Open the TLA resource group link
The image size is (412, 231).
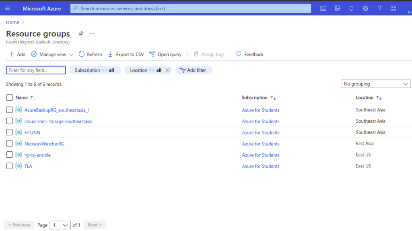pyautogui.click(x=28, y=166)
